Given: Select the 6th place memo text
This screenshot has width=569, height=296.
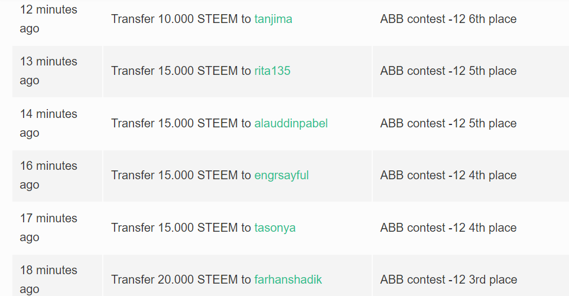Looking at the screenshot, I should pyautogui.click(x=448, y=19).
